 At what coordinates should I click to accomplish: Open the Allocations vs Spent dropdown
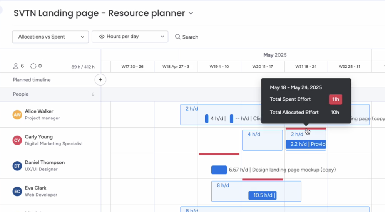[x=50, y=37]
